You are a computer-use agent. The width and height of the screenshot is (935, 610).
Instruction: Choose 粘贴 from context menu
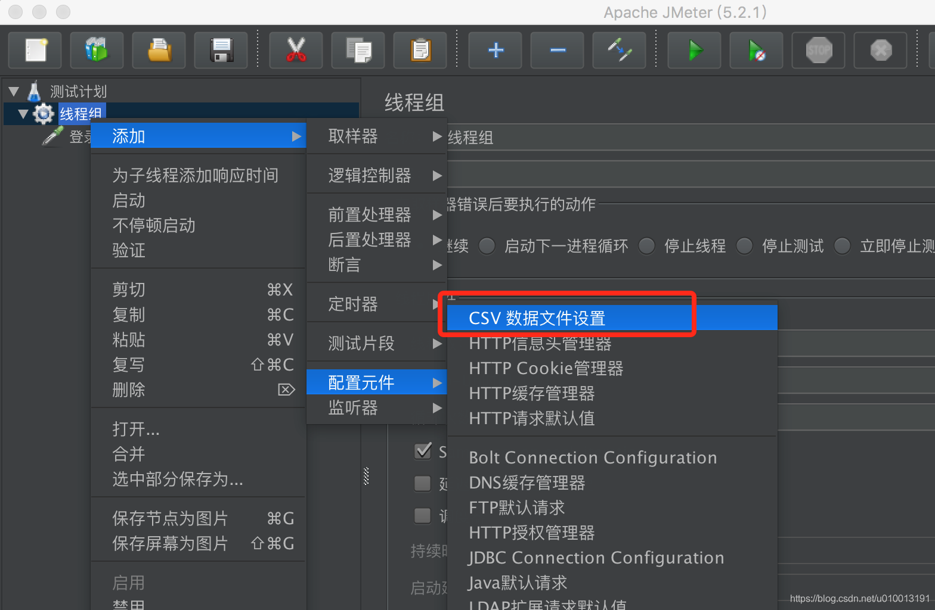click(x=199, y=340)
